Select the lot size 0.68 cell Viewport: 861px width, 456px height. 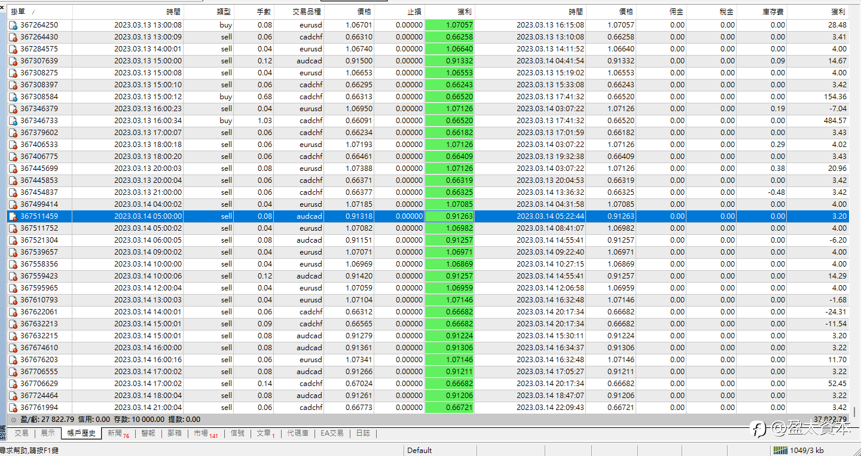(x=264, y=97)
